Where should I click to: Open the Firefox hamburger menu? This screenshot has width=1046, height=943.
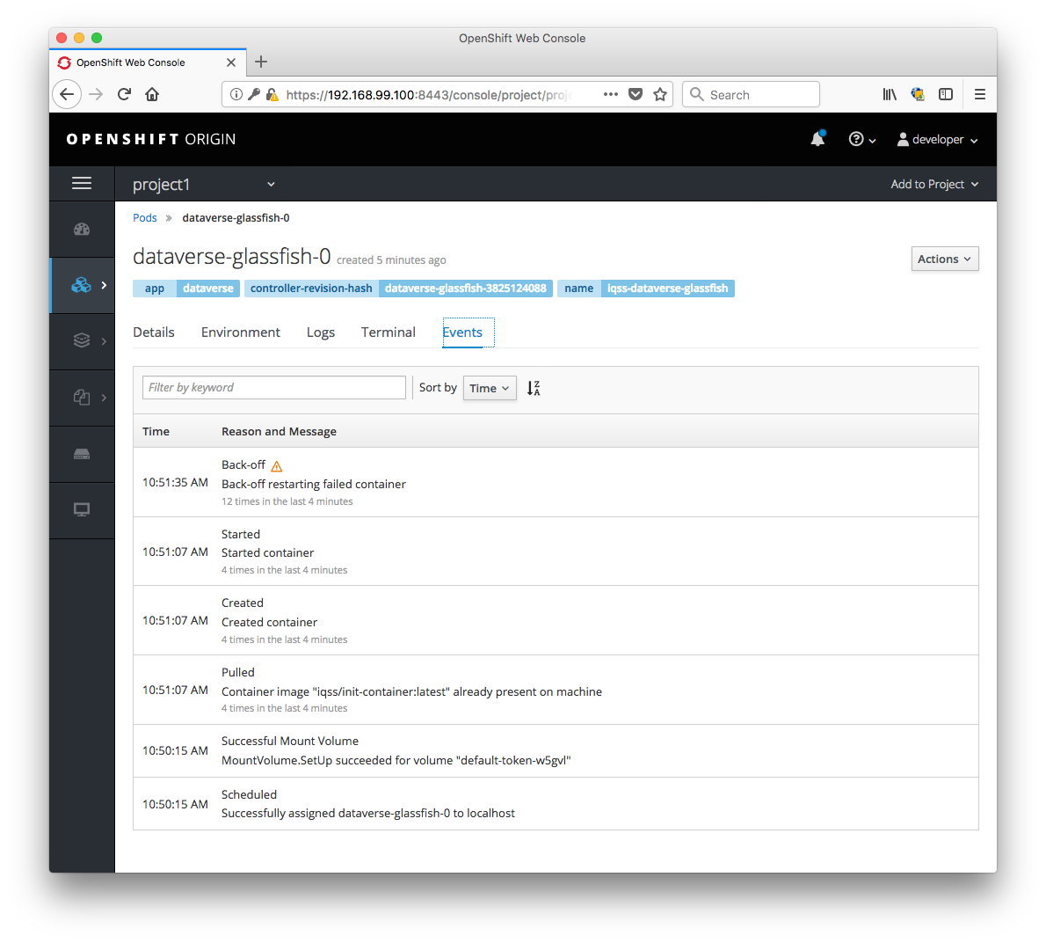pos(979,94)
